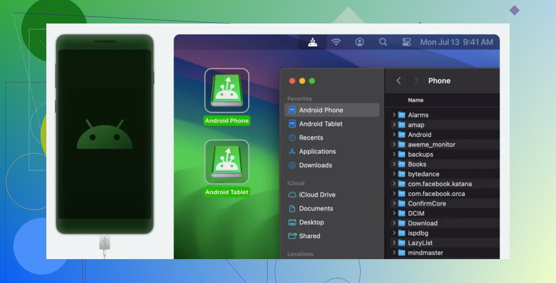The height and width of the screenshot is (283, 556).
Task: Select the mindmaster folder name
Action: 426,253
